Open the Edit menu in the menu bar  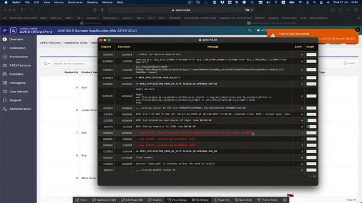[x=36, y=2]
